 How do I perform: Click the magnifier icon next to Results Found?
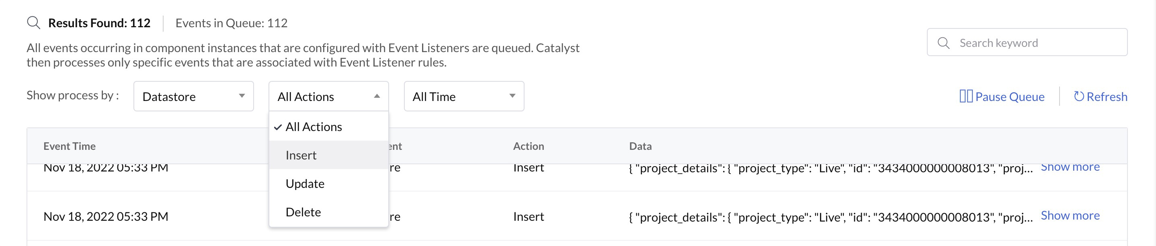pyautogui.click(x=33, y=22)
